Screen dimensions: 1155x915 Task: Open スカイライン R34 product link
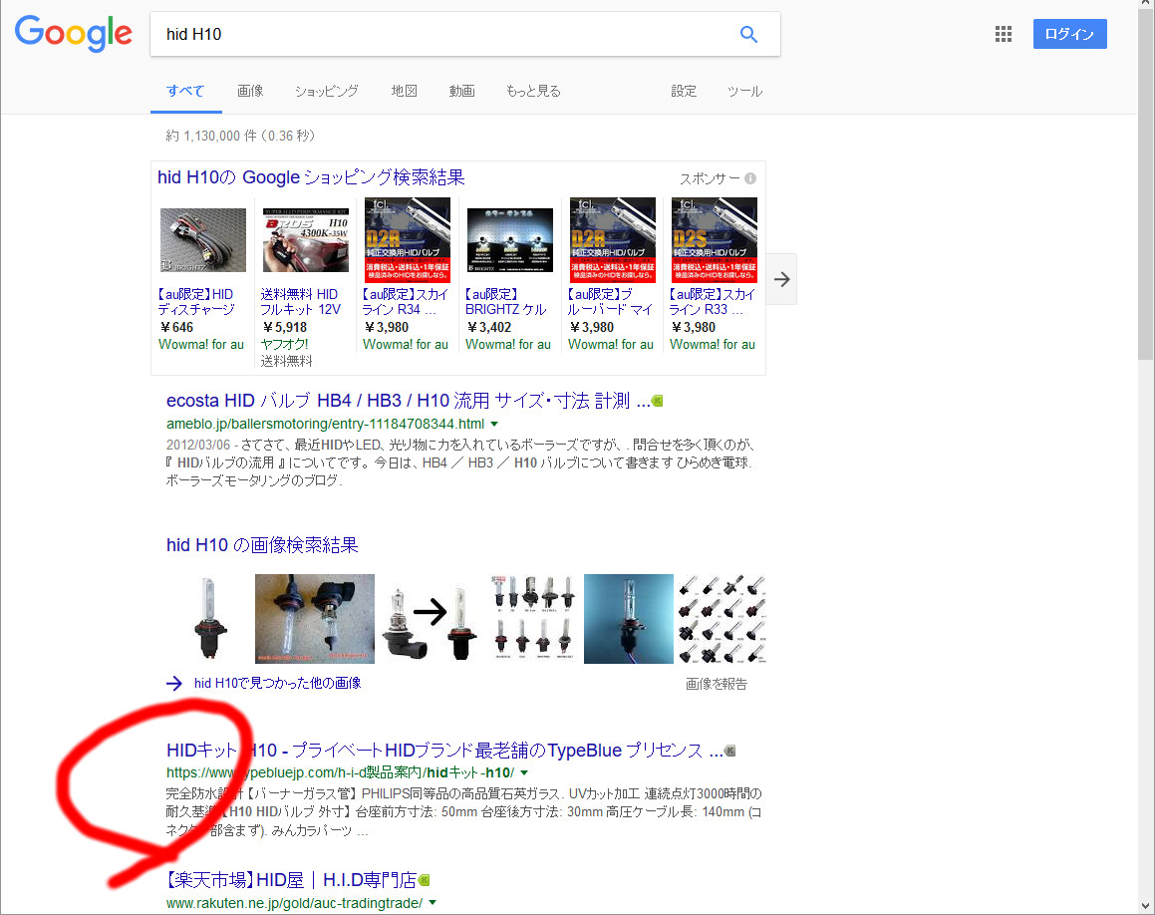click(406, 302)
